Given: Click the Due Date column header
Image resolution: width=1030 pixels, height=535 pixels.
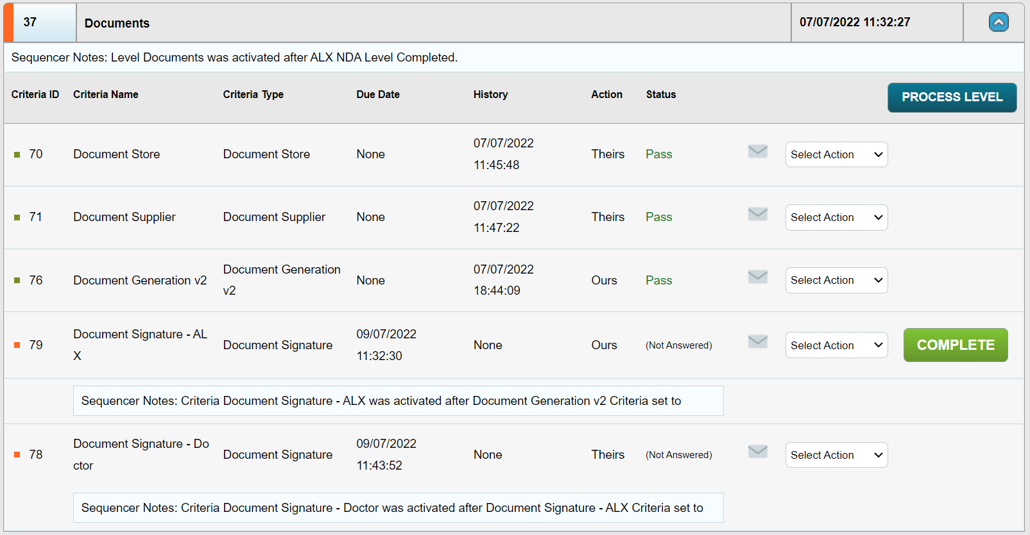Looking at the screenshot, I should [x=378, y=94].
